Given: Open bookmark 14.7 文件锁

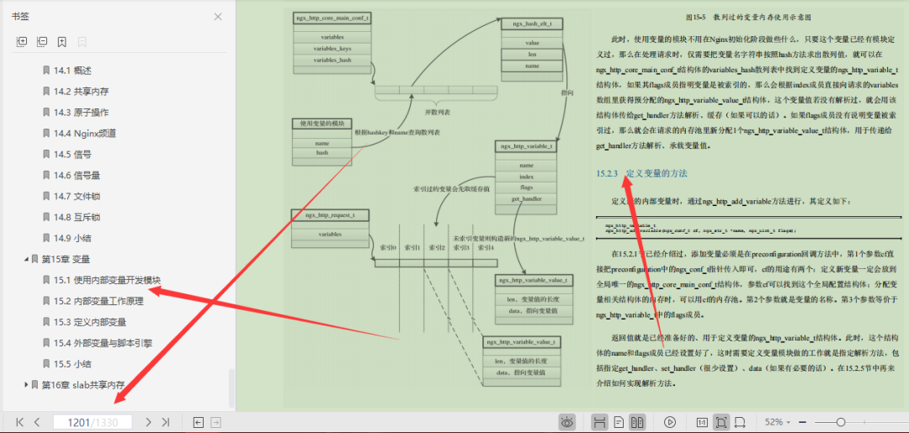Looking at the screenshot, I should (x=77, y=196).
